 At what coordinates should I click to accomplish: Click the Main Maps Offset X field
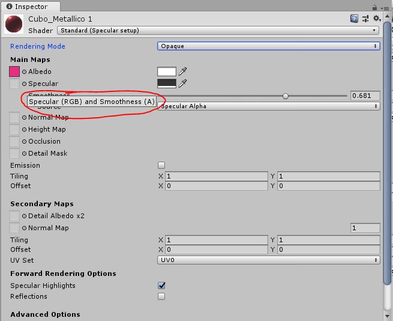217,186
